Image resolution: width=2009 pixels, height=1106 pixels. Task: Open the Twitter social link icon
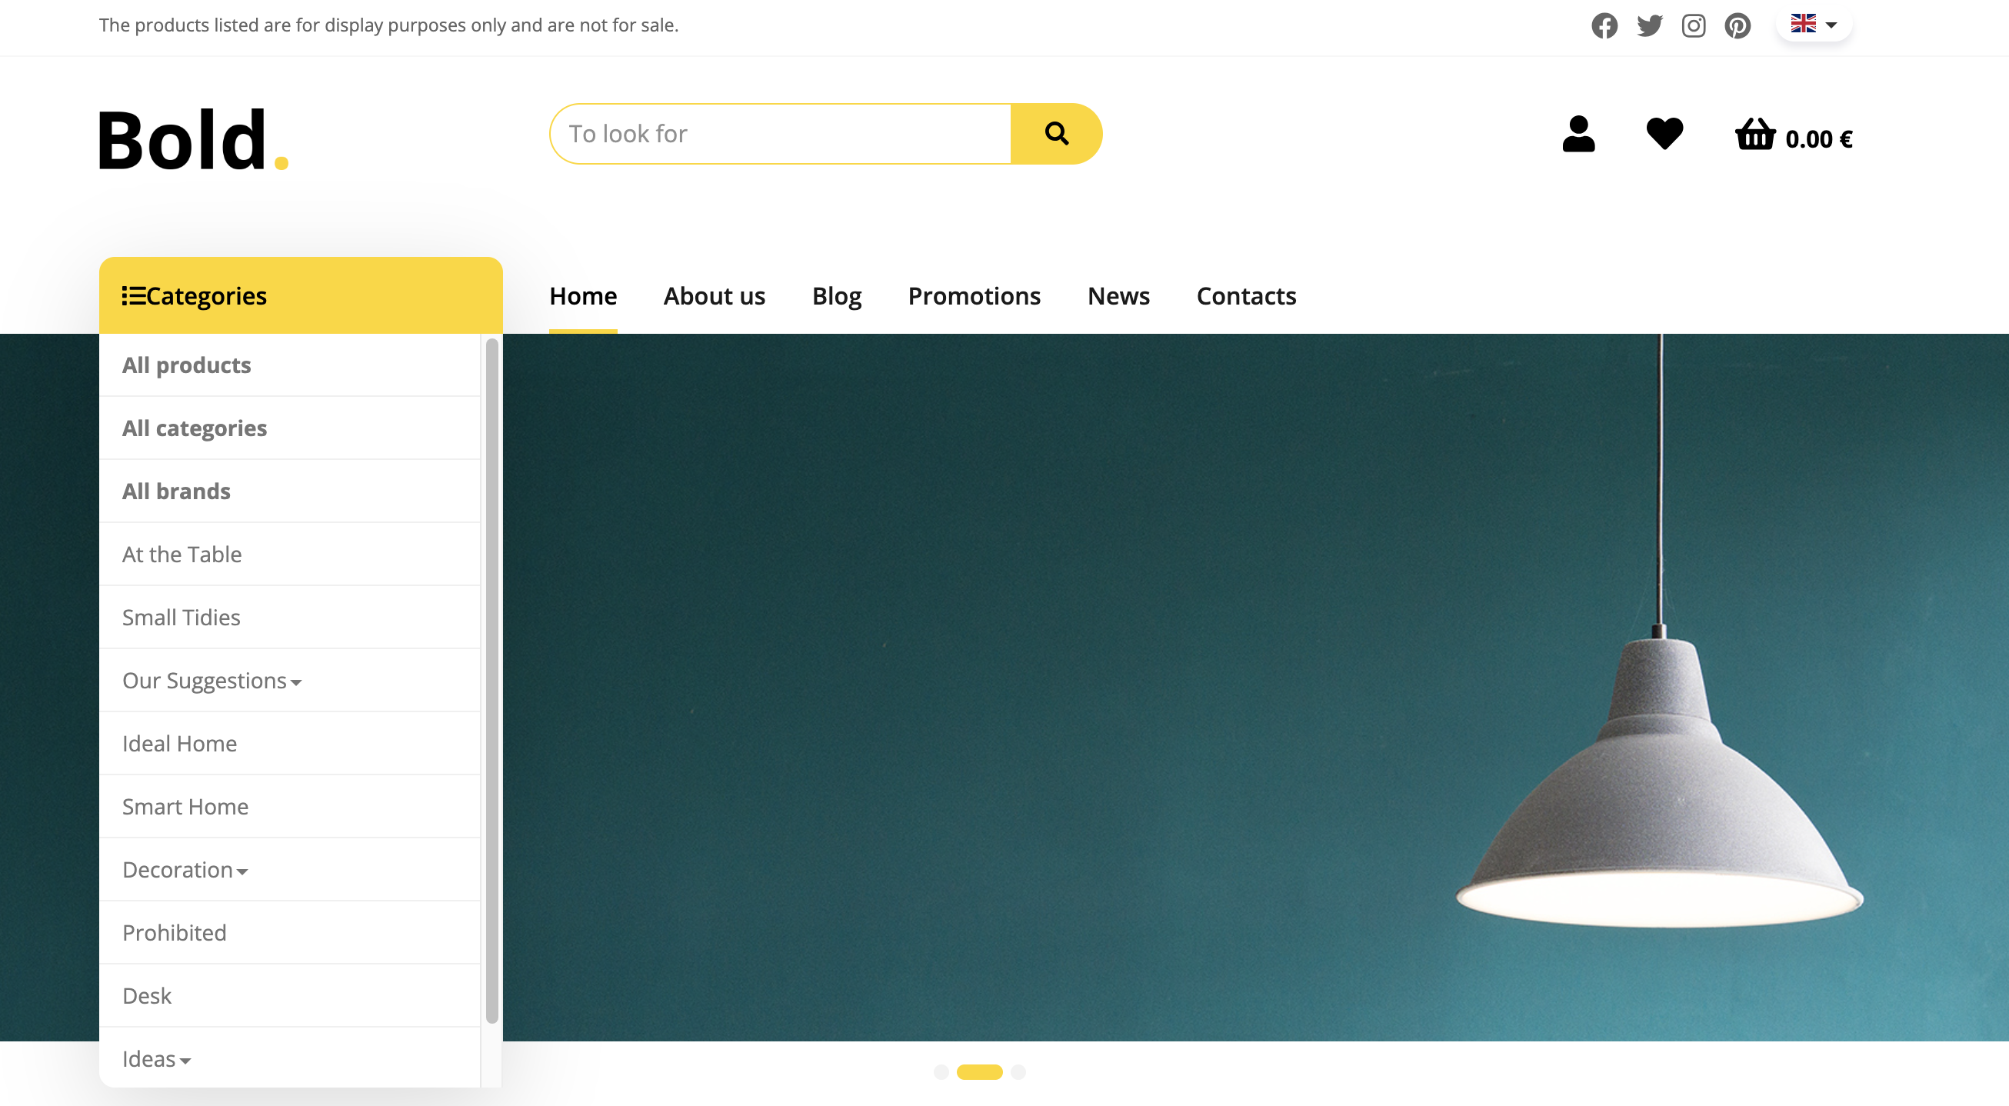[x=1649, y=25]
